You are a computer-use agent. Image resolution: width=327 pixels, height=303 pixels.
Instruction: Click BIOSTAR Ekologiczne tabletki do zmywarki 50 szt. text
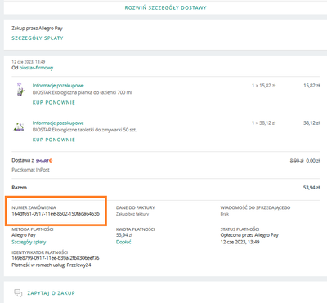pos(84,130)
